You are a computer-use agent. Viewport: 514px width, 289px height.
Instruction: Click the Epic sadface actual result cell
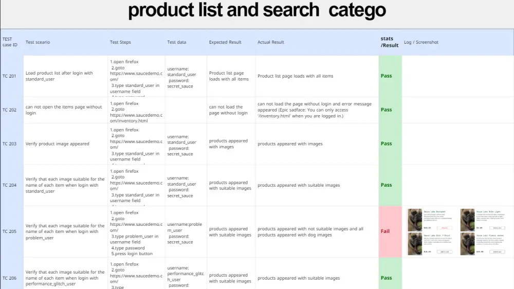click(x=315, y=110)
